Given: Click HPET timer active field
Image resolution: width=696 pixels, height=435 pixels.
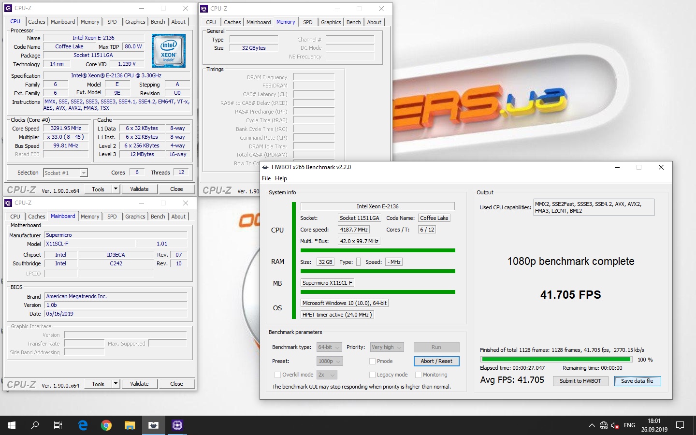Looking at the screenshot, I should coord(337,315).
